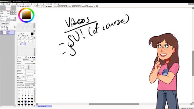Enable Clipping Group checkbox
Image resolution: width=194 pixels, height=109 pixels.
(x=1, y=23)
